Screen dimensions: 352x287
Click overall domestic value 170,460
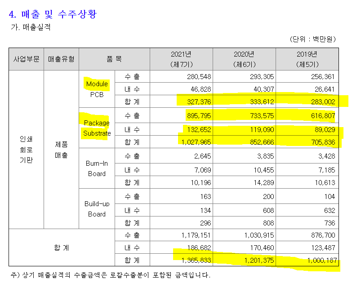[x=262, y=247]
